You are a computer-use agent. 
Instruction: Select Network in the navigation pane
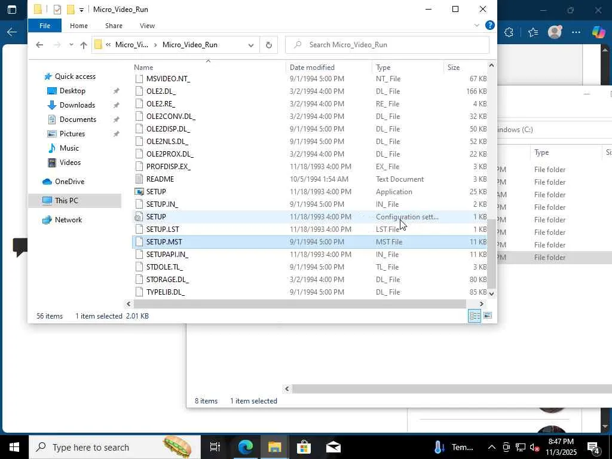coord(68,220)
